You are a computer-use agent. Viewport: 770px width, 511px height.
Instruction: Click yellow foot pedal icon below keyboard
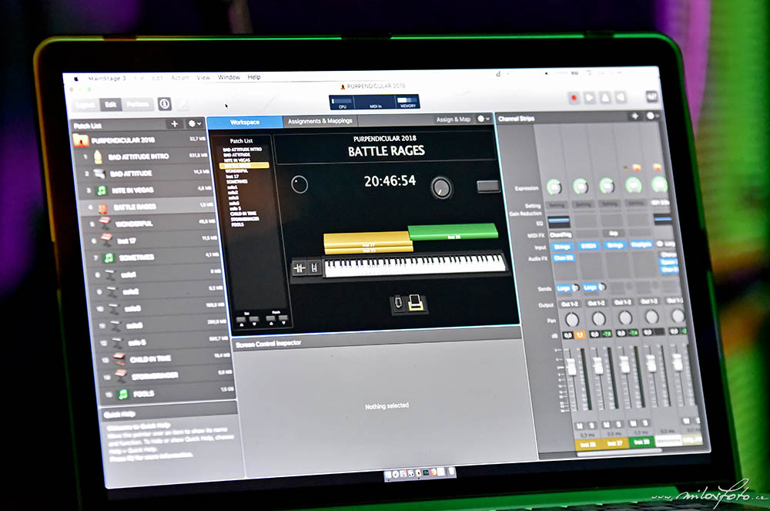(416, 303)
